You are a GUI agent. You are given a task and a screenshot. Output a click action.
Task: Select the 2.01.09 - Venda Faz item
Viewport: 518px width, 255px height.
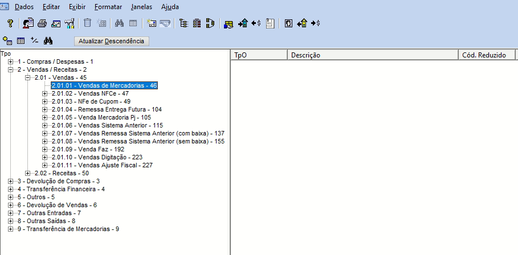click(87, 149)
